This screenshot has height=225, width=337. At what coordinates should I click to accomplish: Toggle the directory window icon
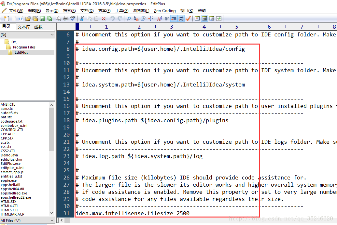(204, 19)
